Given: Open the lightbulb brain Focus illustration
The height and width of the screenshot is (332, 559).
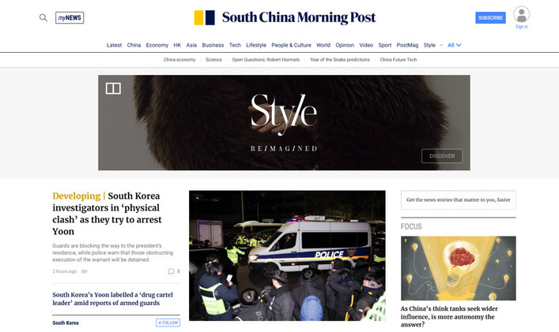Looking at the screenshot, I should [458, 268].
